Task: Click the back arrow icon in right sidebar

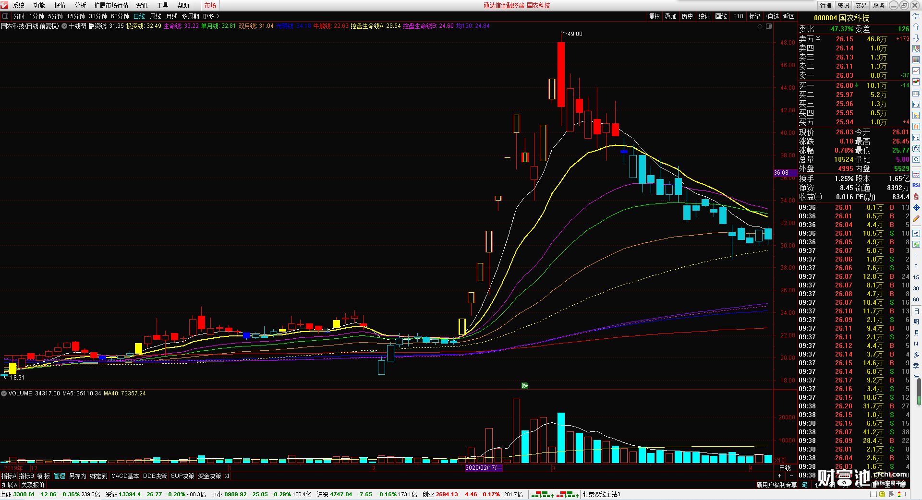Action: coord(916,16)
